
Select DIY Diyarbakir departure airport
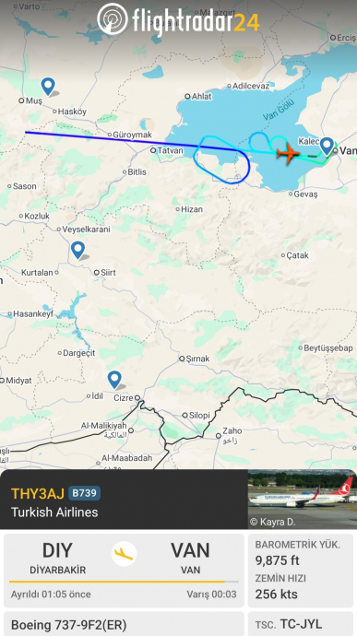coord(58,559)
